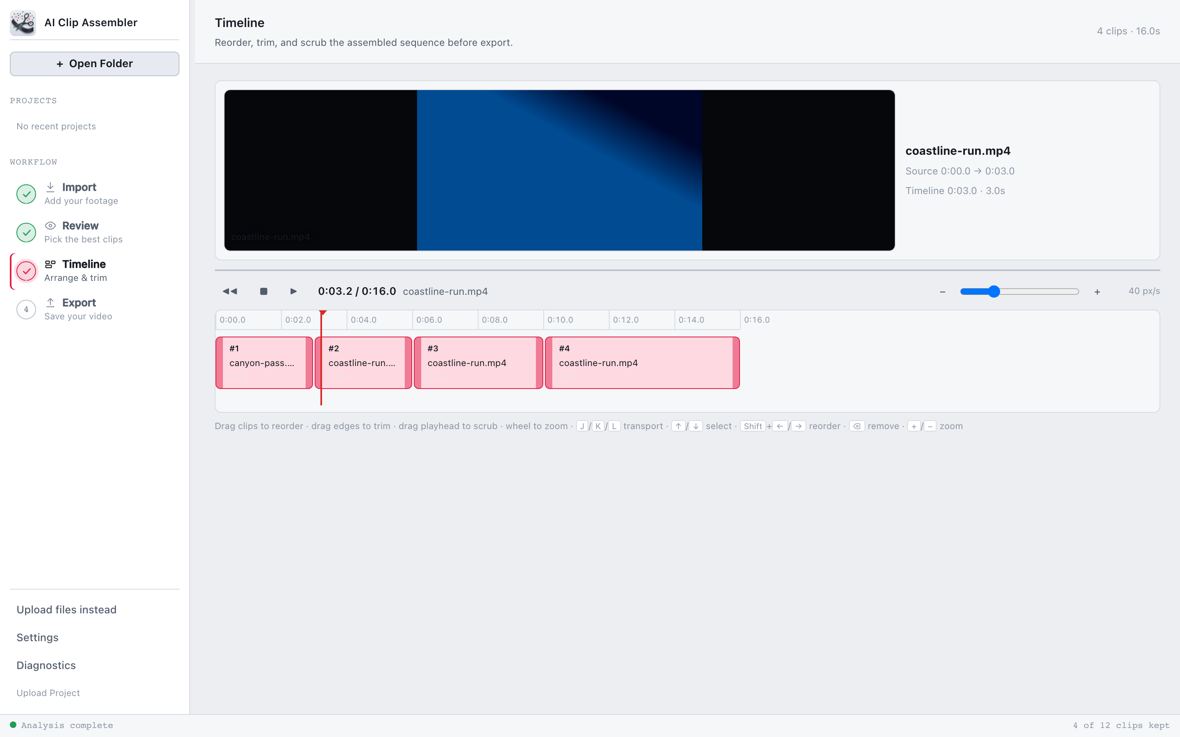
Task: Click the Export step number 4 circle
Action: [26, 310]
